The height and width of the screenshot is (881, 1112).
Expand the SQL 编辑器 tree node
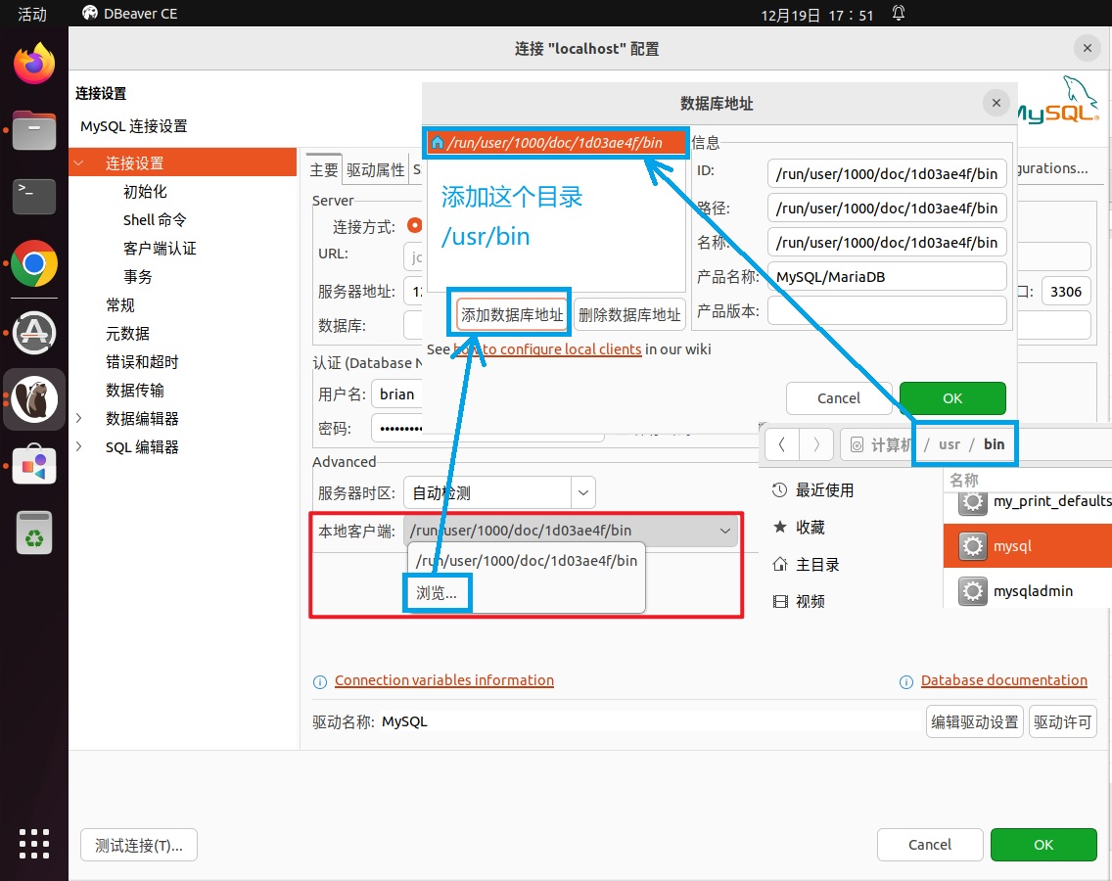(78, 447)
